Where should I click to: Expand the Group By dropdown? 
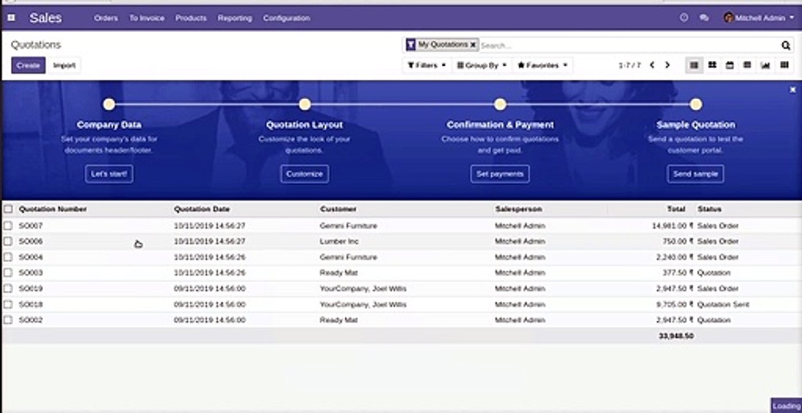point(482,65)
